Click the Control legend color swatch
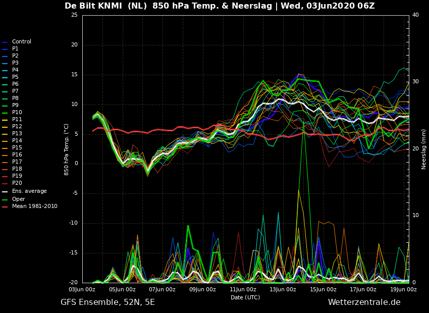Viewport: 429px width, 313px height. tap(5, 42)
